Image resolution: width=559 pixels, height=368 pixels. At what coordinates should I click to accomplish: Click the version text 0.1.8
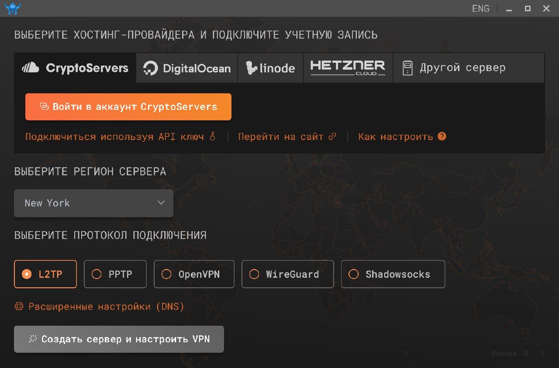pyautogui.click(x=518, y=354)
